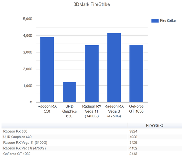Click the 4,000 y-axis label
The width and height of the screenshot is (190, 158).
click(28, 36)
